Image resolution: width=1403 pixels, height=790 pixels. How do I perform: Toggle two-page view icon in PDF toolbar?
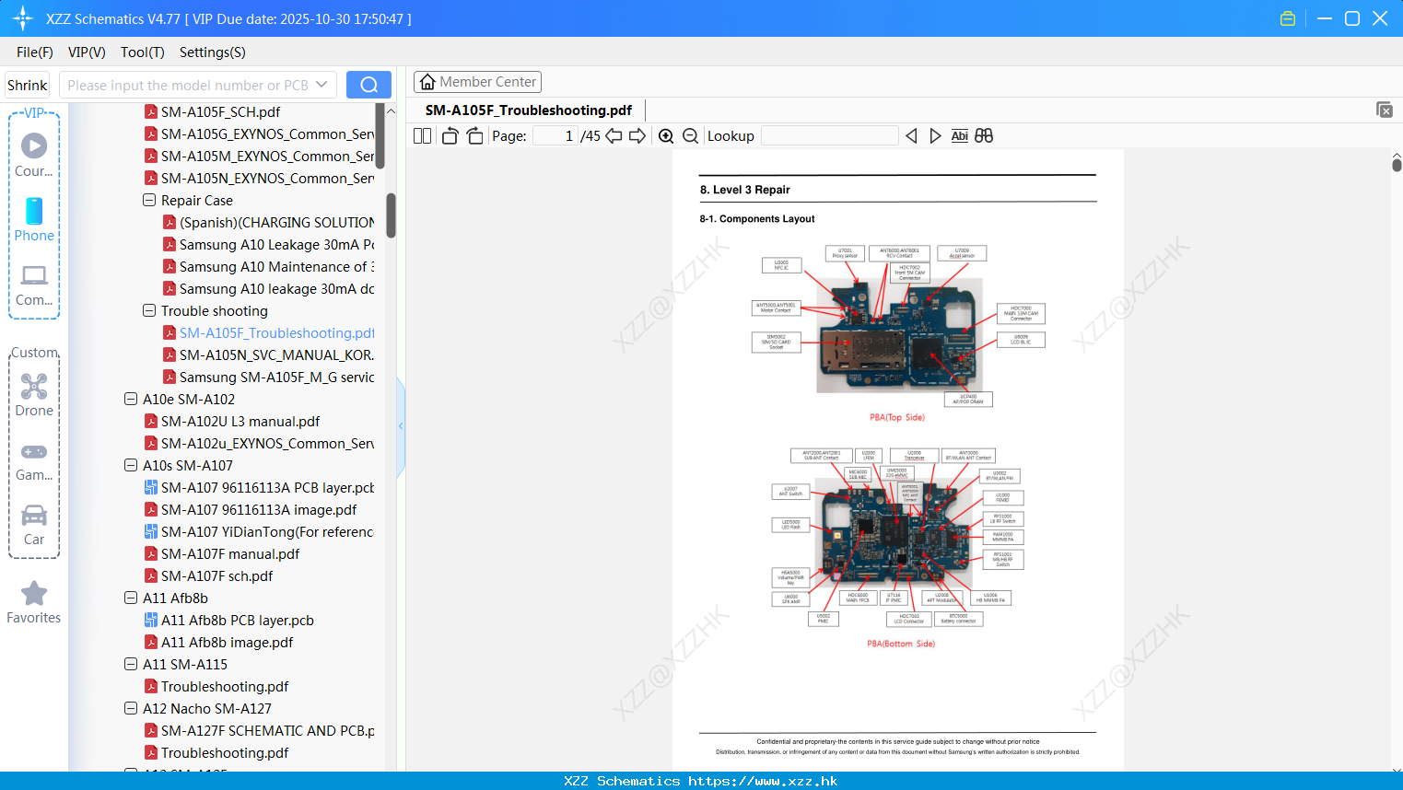(x=423, y=136)
